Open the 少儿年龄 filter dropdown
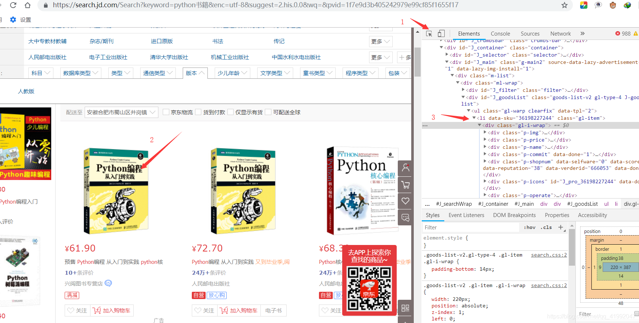639x323 pixels. [232, 73]
